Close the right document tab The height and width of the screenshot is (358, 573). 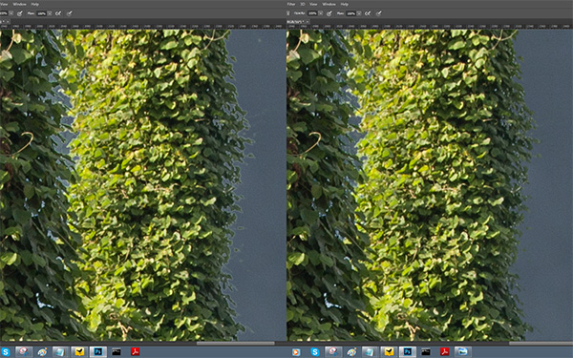click(308, 22)
